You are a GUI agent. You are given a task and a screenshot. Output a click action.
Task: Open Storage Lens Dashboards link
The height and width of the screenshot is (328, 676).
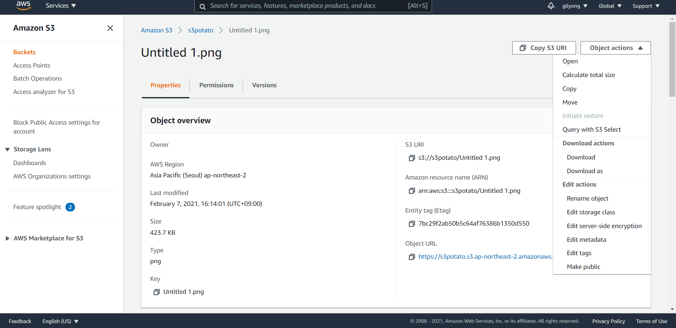tap(30, 163)
